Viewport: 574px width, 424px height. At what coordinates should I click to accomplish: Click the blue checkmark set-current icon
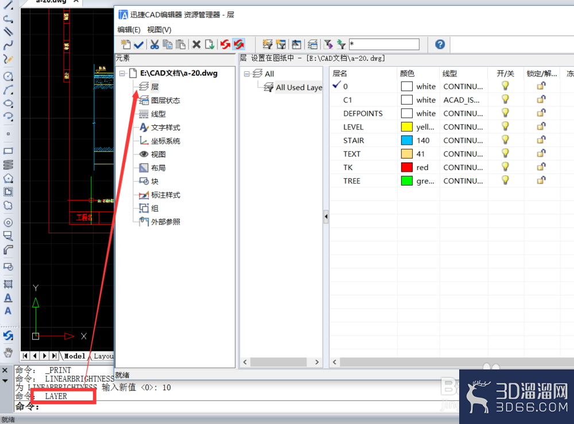[139, 45]
